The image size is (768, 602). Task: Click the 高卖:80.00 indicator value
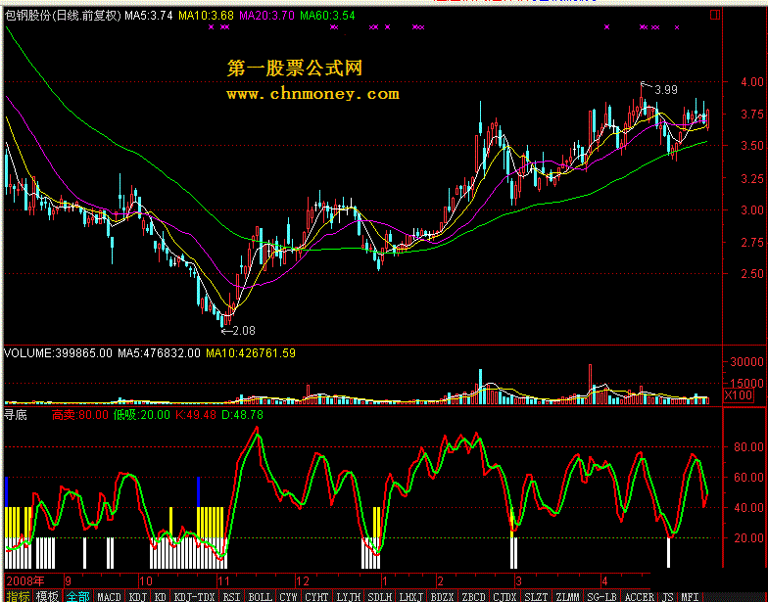[80, 415]
